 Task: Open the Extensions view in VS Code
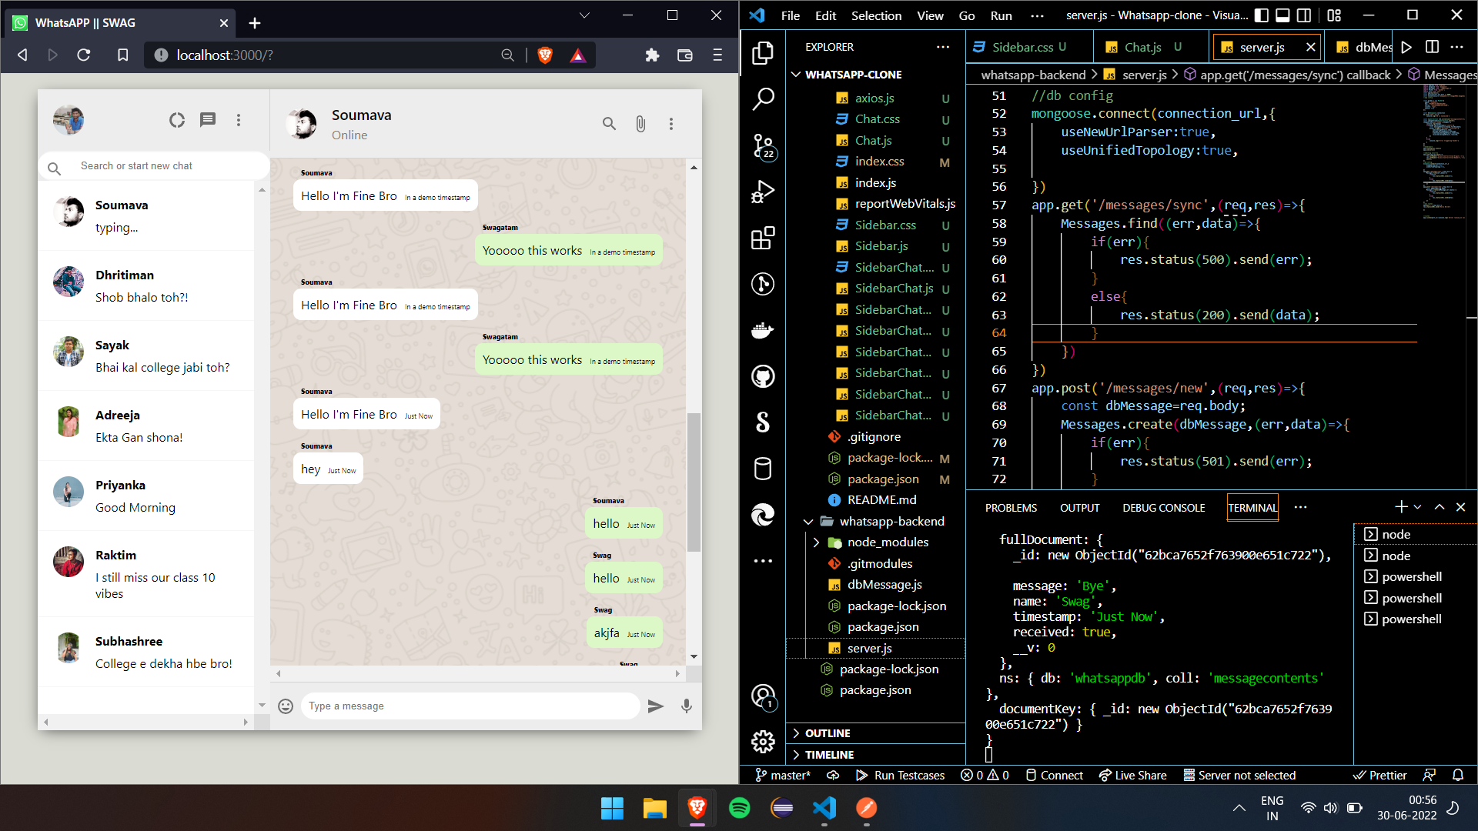coord(763,239)
